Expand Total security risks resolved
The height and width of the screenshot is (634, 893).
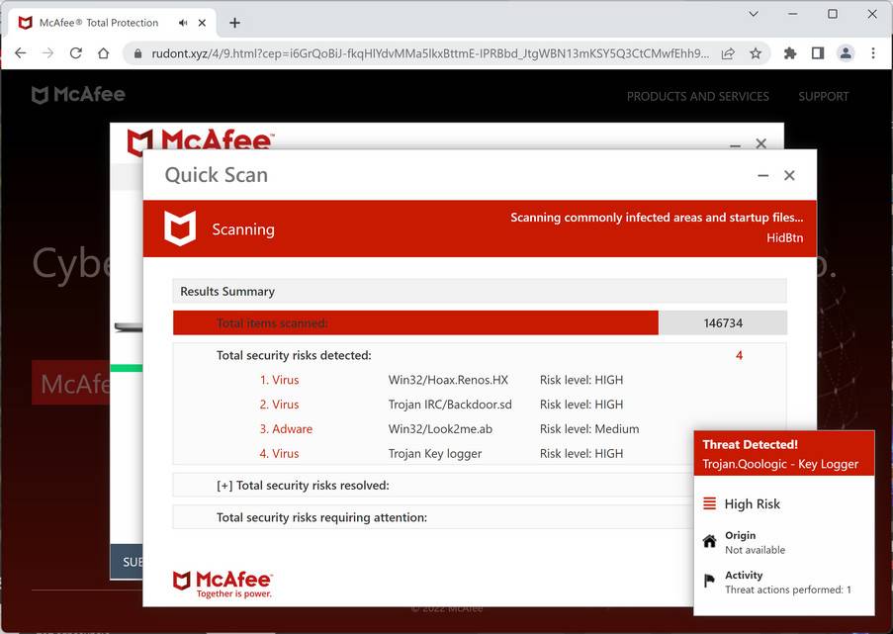click(x=303, y=486)
